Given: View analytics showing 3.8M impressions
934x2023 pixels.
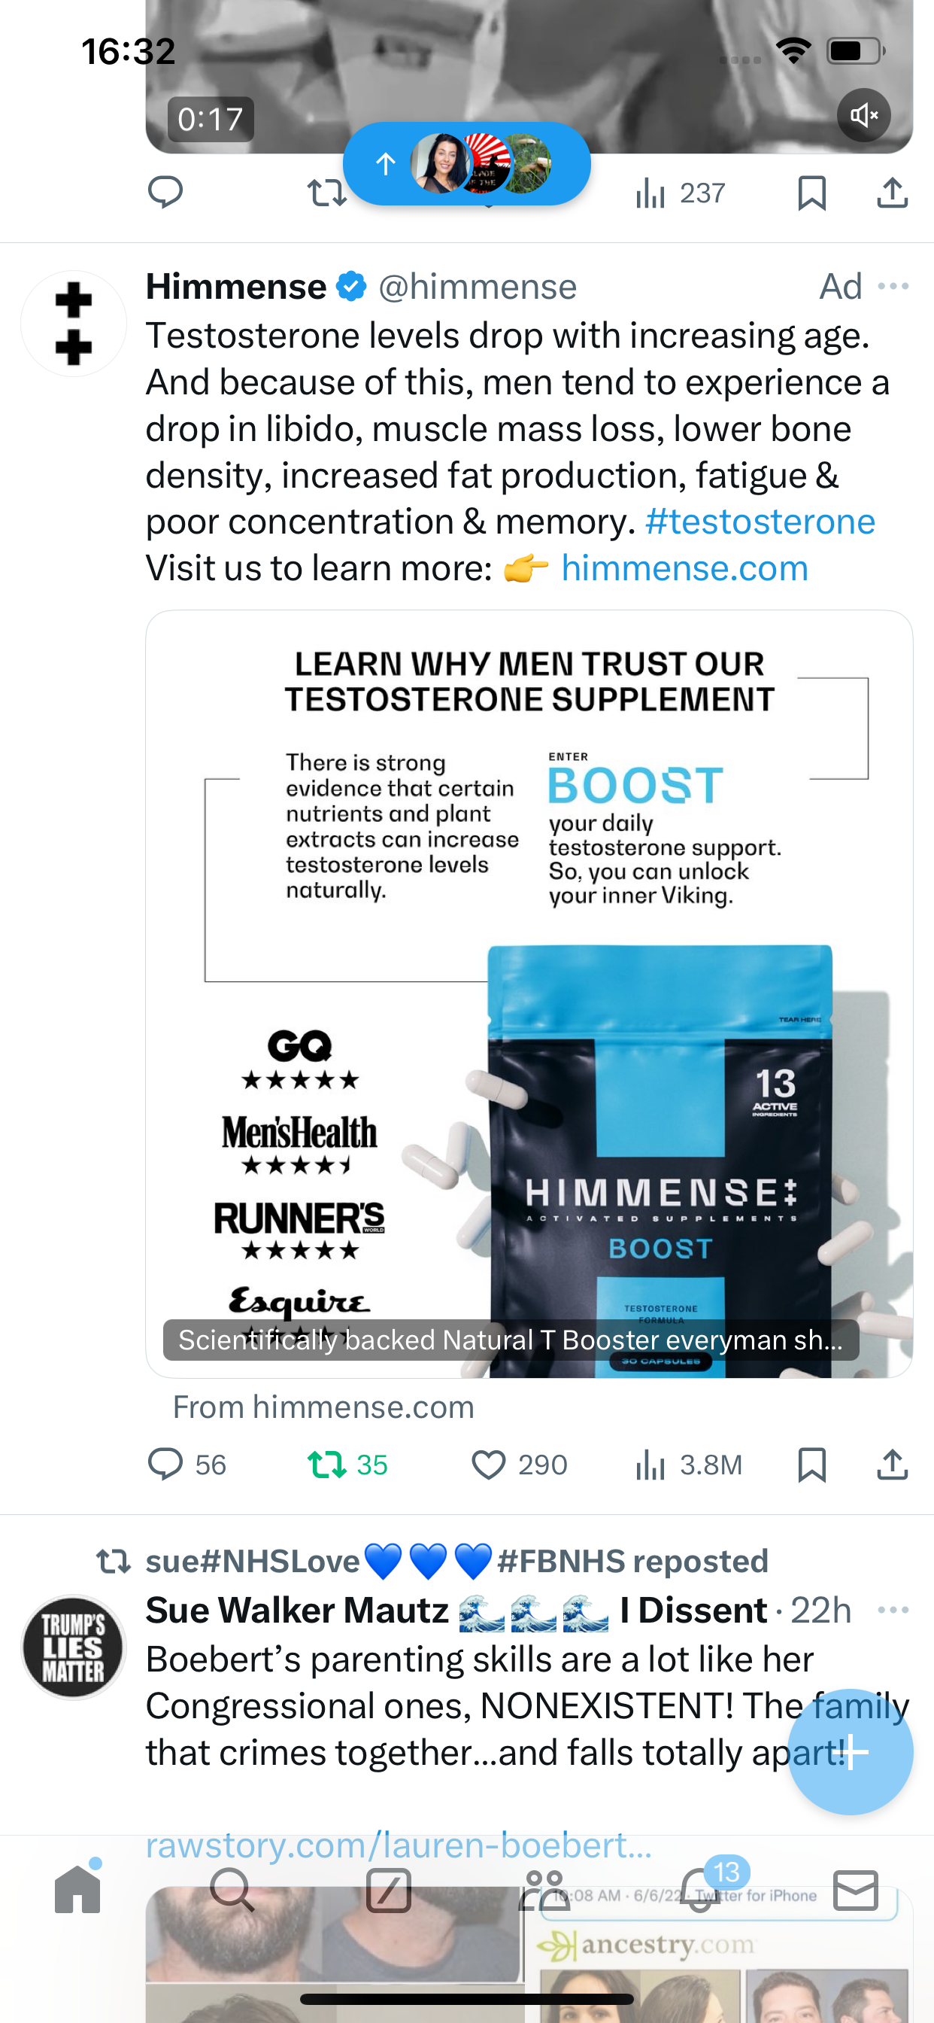Looking at the screenshot, I should [x=688, y=1465].
